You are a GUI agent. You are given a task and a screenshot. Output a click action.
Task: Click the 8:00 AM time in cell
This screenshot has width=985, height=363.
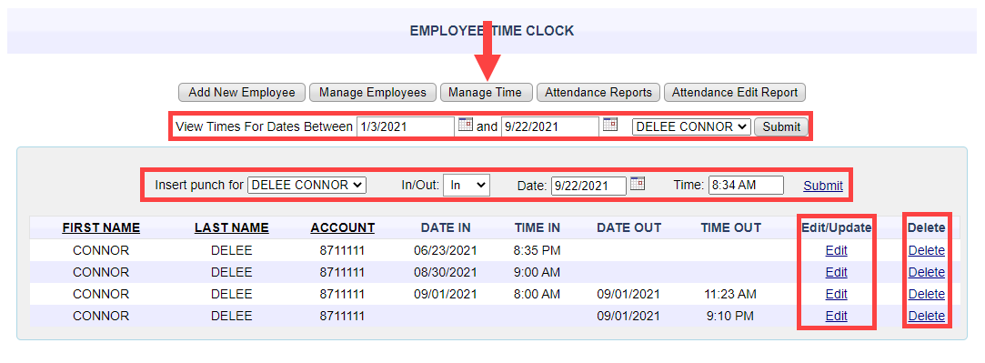pyautogui.click(x=538, y=294)
